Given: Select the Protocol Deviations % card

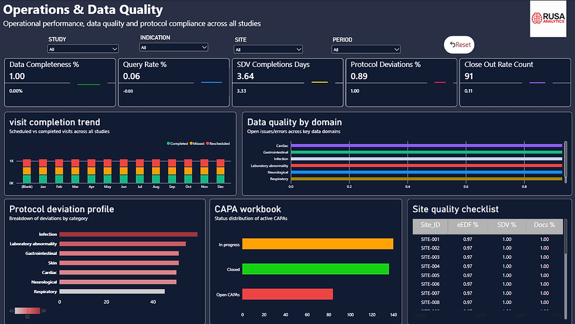Looking at the screenshot, I should point(401,83).
